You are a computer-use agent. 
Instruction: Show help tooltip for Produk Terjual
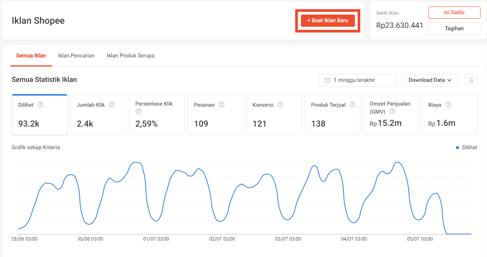[353, 104]
